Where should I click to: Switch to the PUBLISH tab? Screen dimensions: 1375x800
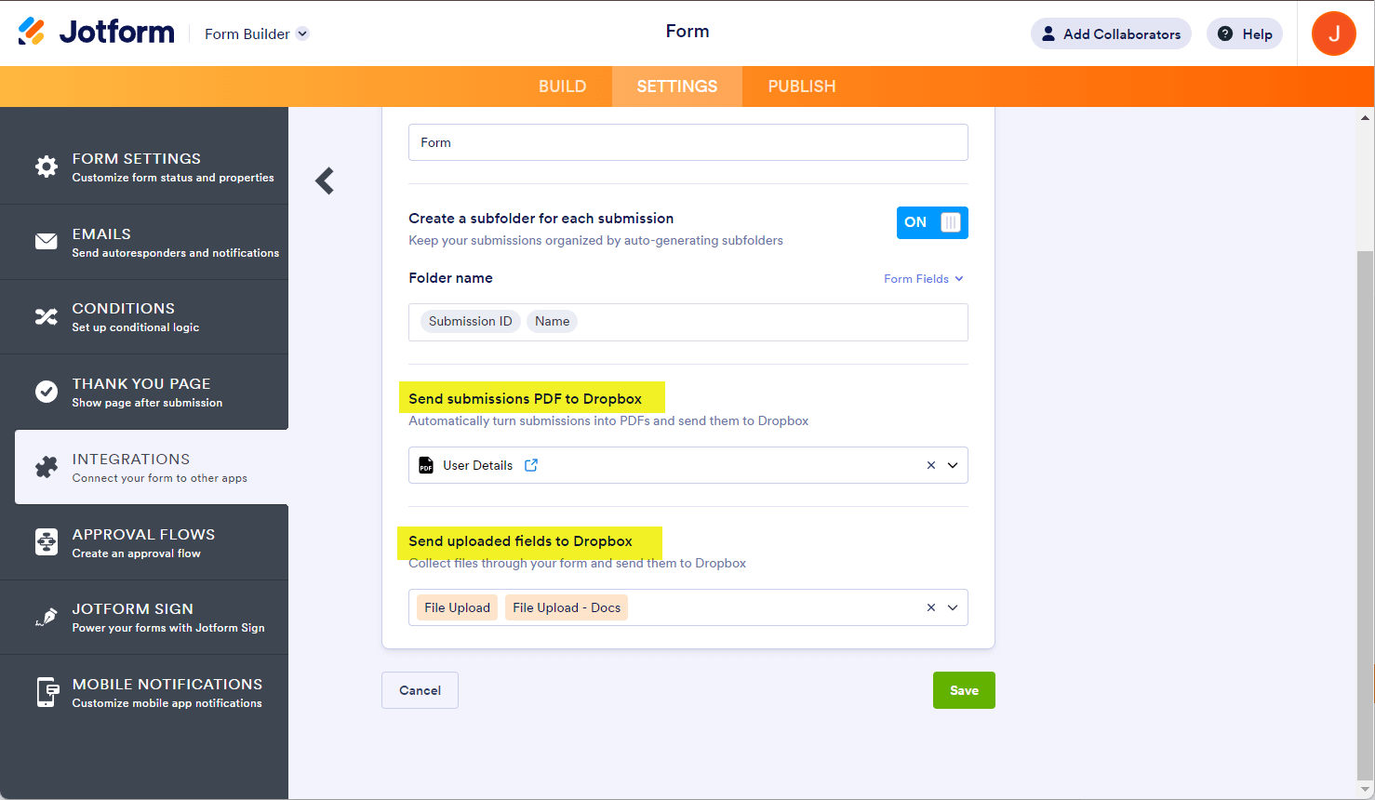pos(801,87)
